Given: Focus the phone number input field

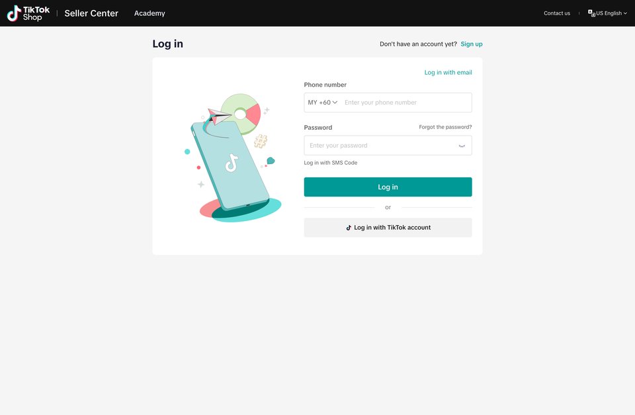Looking at the screenshot, I should pyautogui.click(x=406, y=103).
